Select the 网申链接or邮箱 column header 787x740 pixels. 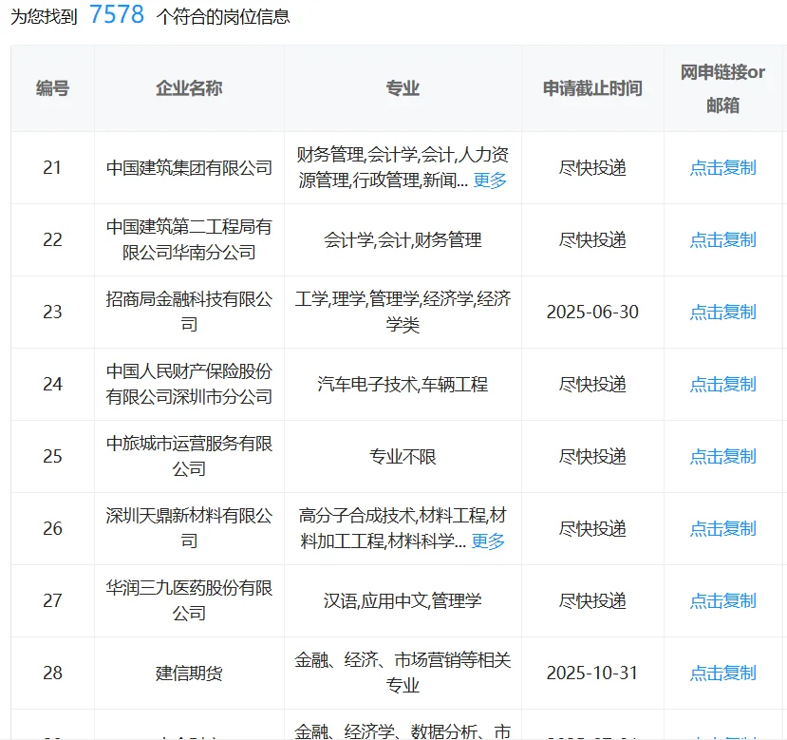tap(722, 89)
